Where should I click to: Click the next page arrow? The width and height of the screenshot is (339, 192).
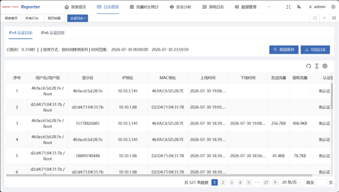275,182
